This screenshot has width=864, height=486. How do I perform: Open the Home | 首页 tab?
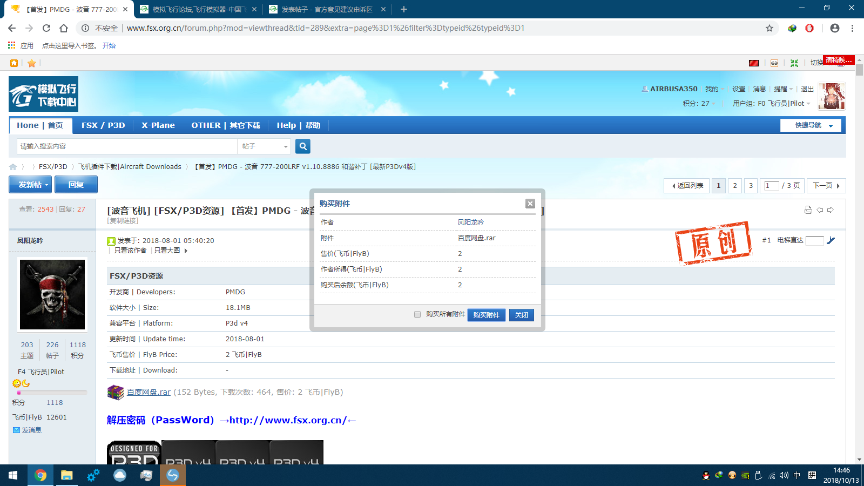tap(40, 125)
